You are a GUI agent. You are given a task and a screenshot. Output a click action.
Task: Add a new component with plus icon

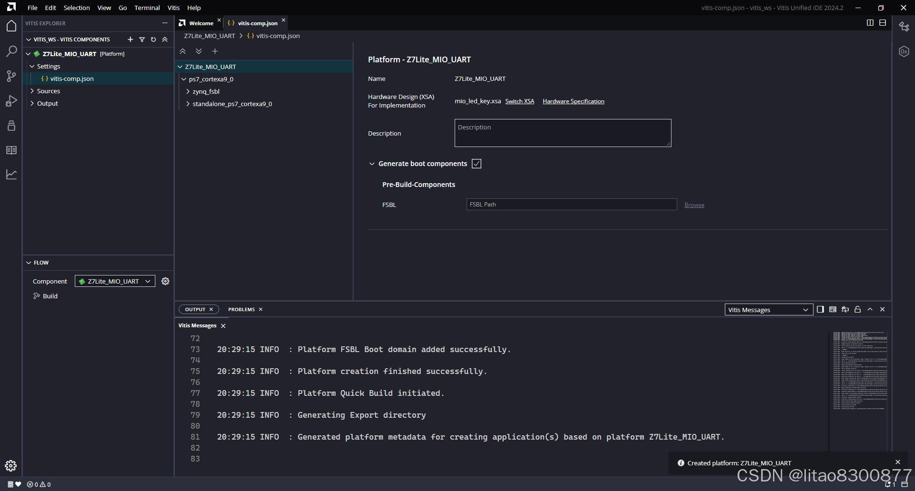(x=130, y=39)
